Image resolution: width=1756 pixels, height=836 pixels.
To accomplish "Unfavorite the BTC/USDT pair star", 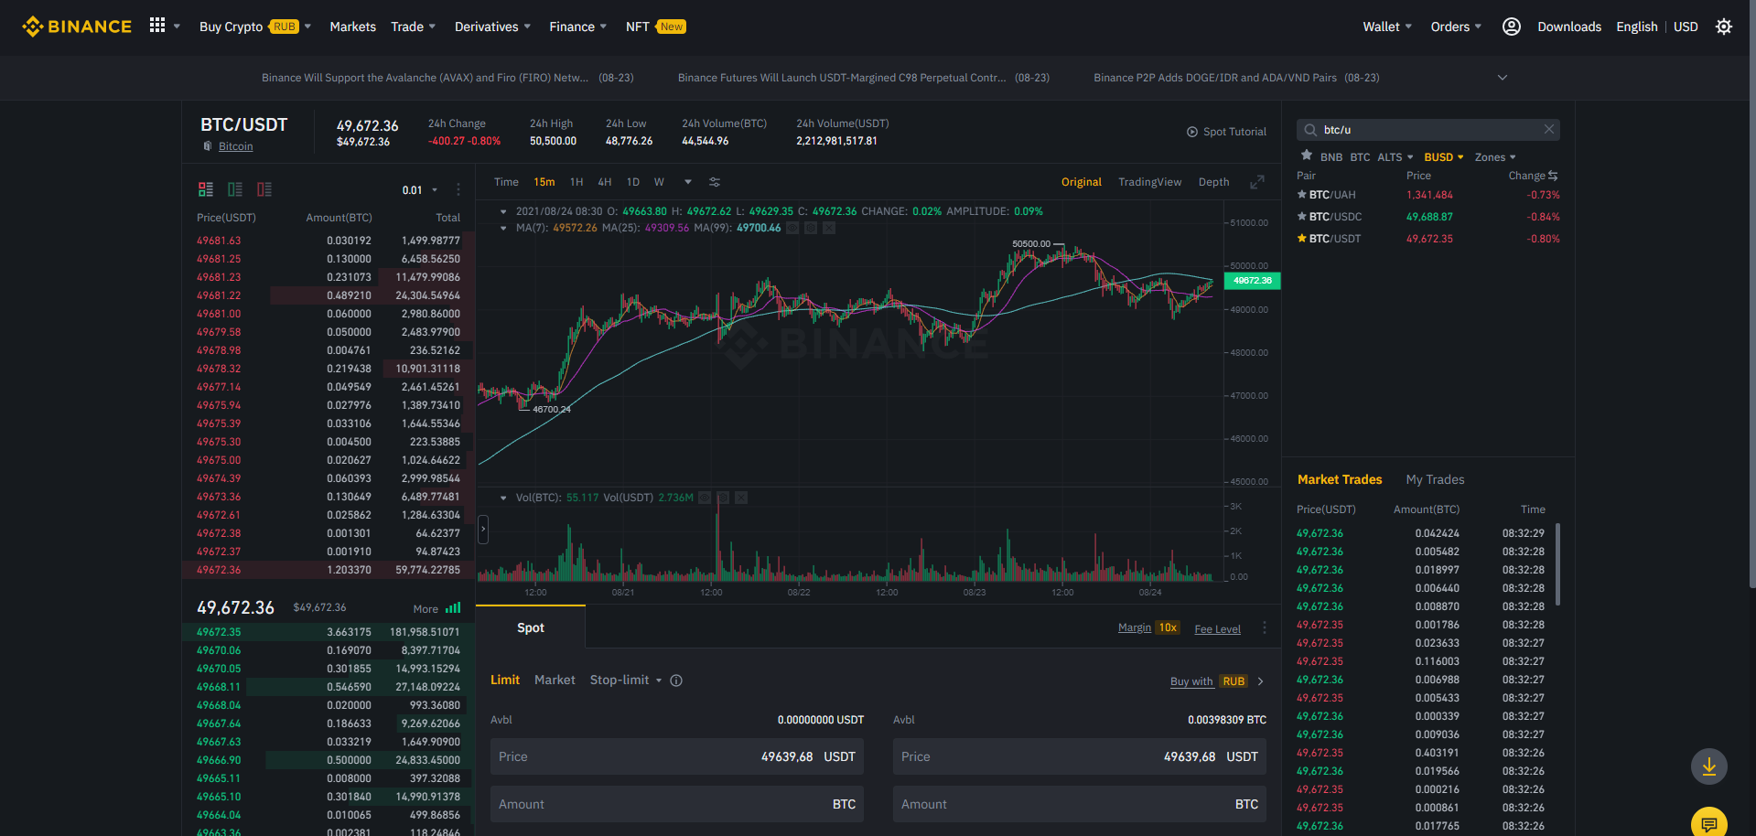I will point(1302,239).
